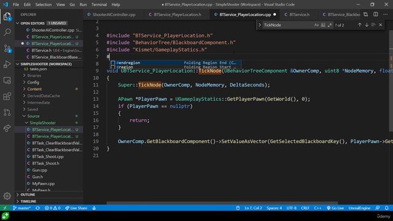Screen dimensions: 393x221
Task: Go to next find match
Action: click(367, 25)
